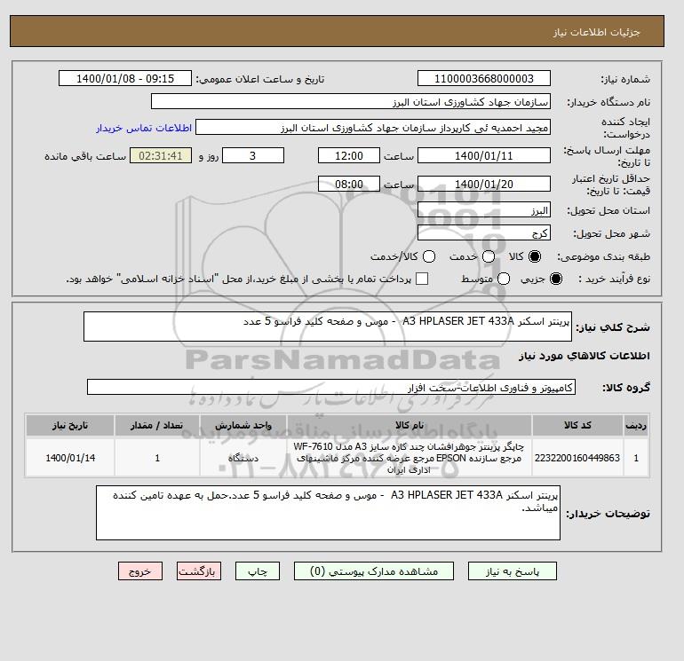Click product code 2232200160449863 cell

point(577,458)
